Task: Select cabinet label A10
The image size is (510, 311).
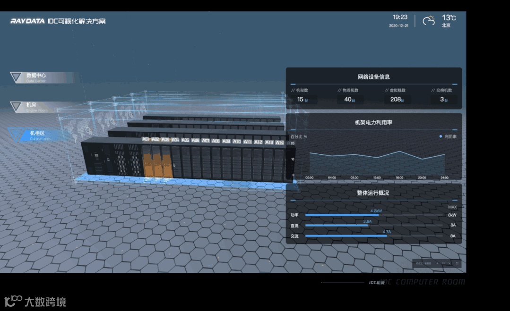Action: [237, 142]
